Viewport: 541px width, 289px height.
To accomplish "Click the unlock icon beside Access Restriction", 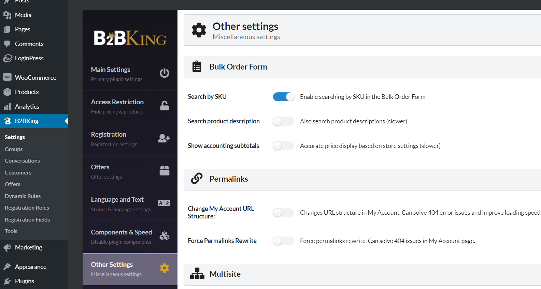I will point(165,106).
